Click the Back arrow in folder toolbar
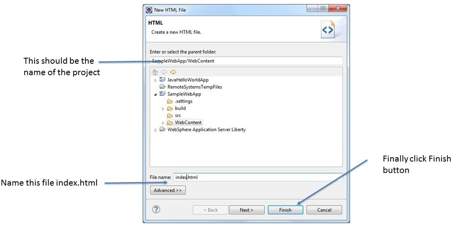Image resolution: width=452 pixels, height=228 pixels. pos(164,72)
